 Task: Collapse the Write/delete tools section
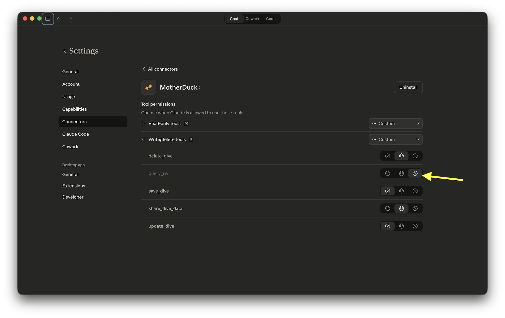coord(143,140)
